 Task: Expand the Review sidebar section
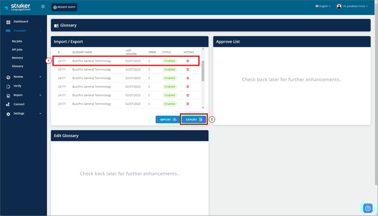pyautogui.click(x=40, y=77)
